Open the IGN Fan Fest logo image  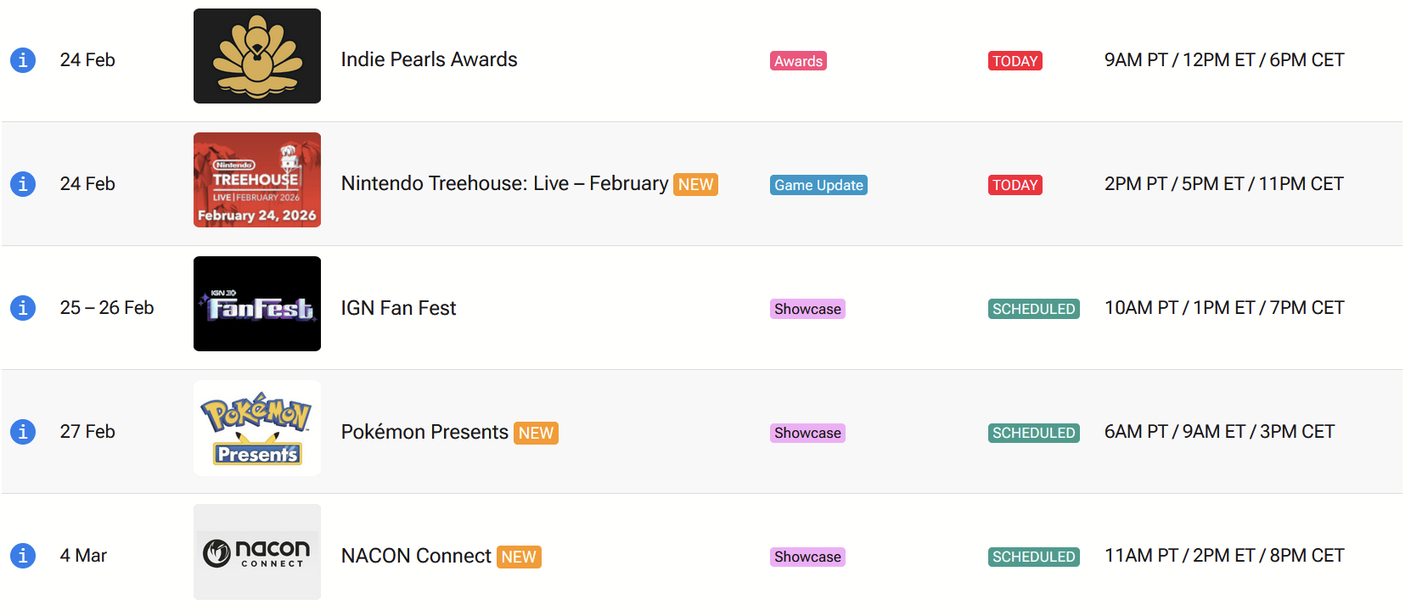[x=257, y=304]
